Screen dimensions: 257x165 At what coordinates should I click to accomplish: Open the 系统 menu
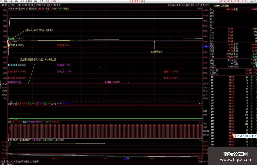click(5, 1)
